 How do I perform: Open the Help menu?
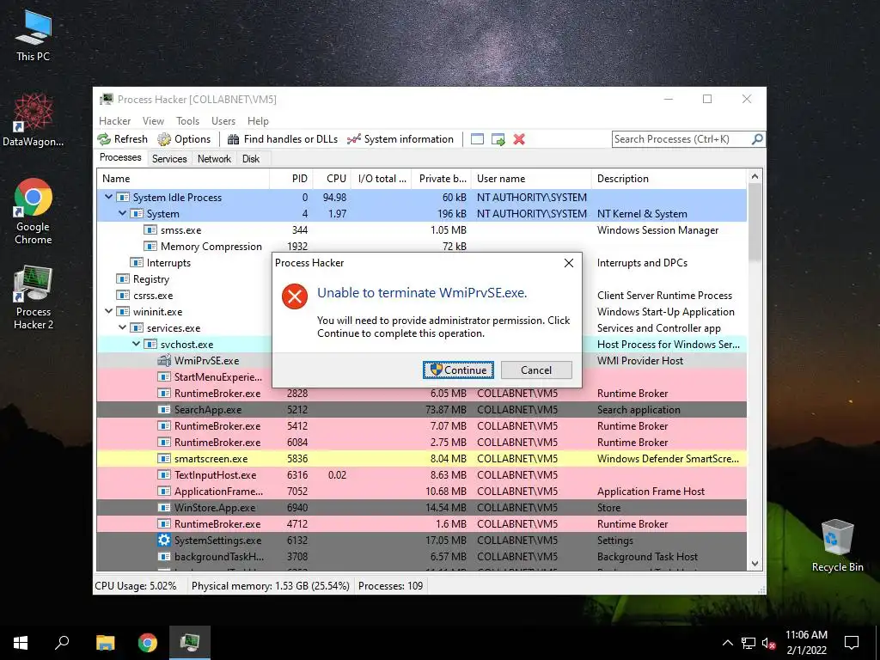(258, 120)
